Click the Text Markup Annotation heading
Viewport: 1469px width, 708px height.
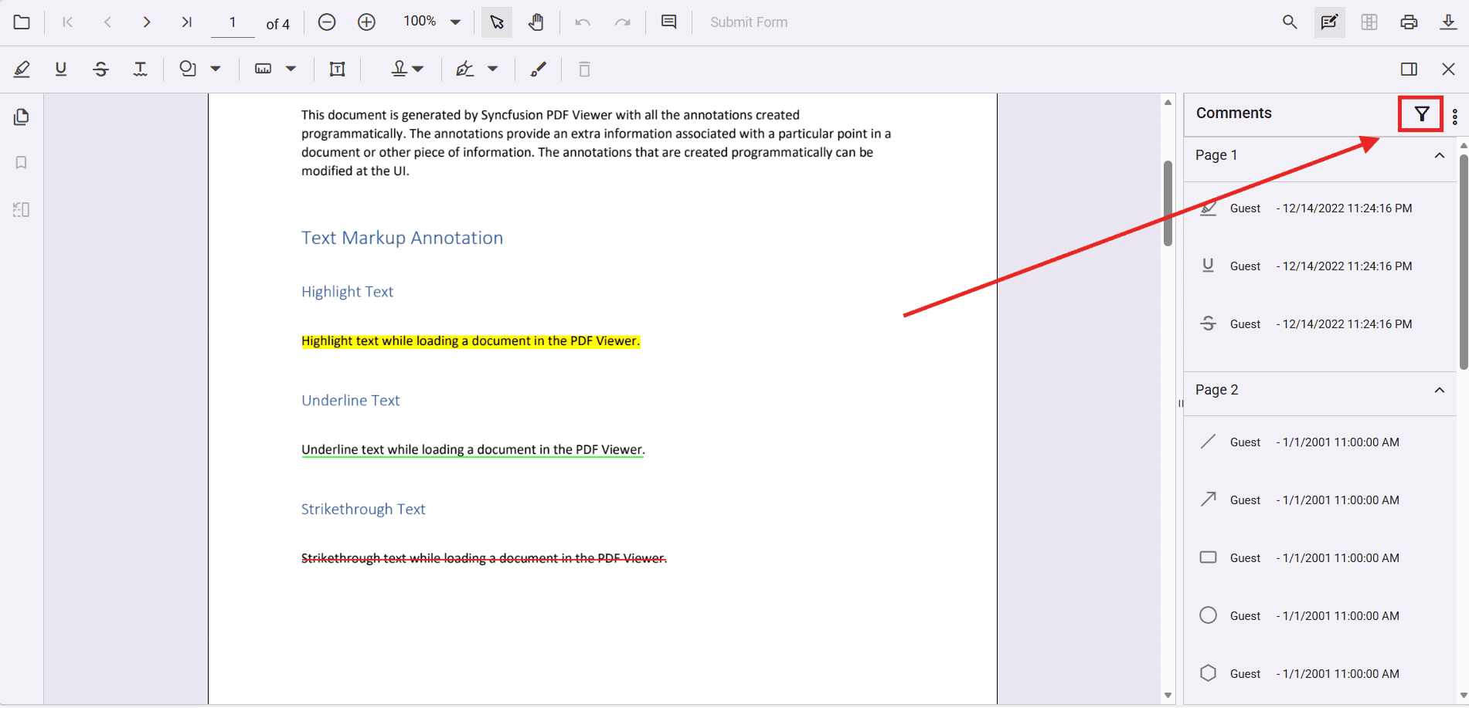pyautogui.click(x=402, y=238)
